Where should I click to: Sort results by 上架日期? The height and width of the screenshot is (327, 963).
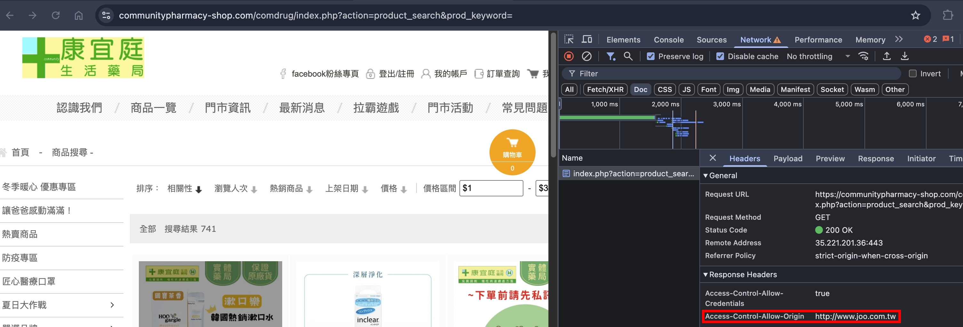point(346,188)
